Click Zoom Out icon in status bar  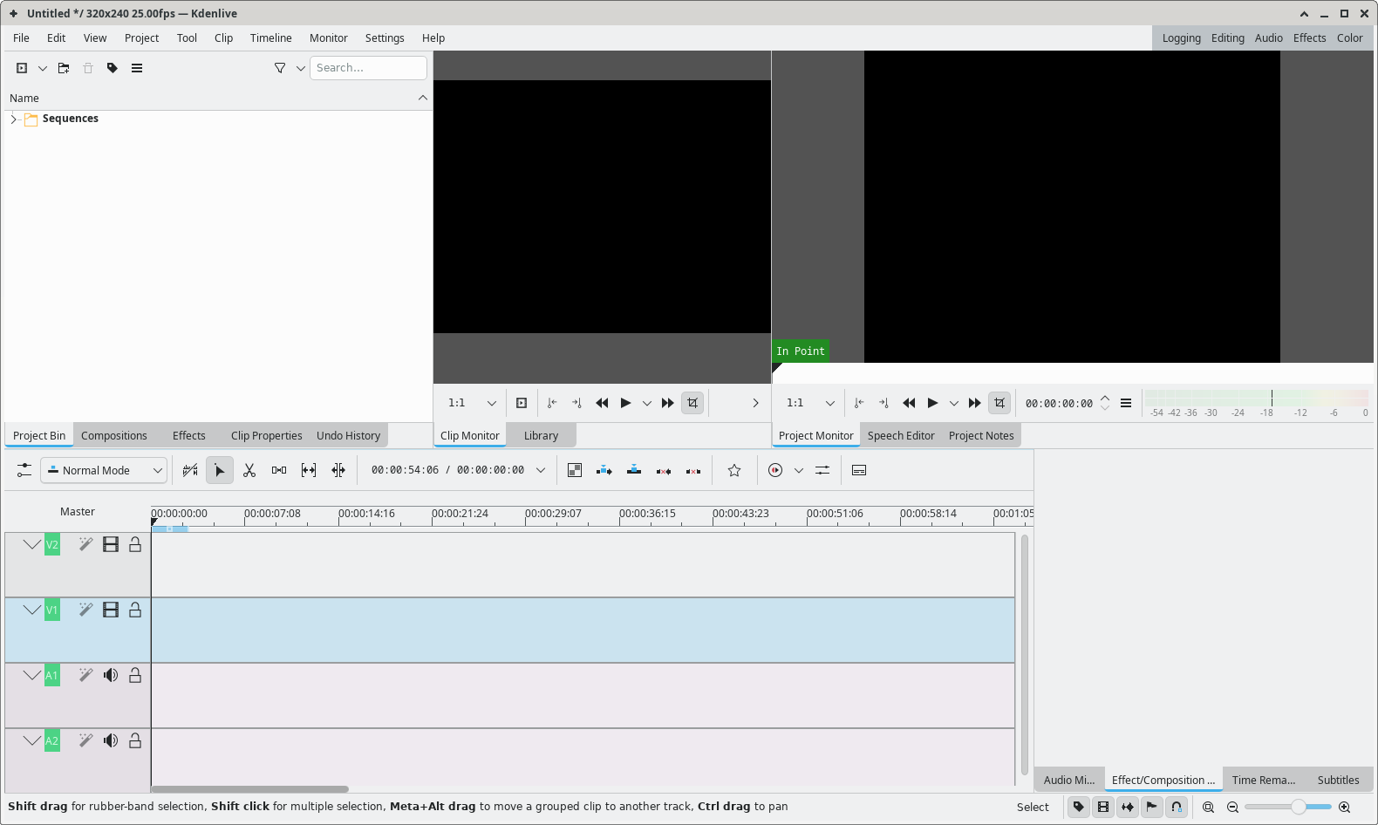tap(1232, 807)
